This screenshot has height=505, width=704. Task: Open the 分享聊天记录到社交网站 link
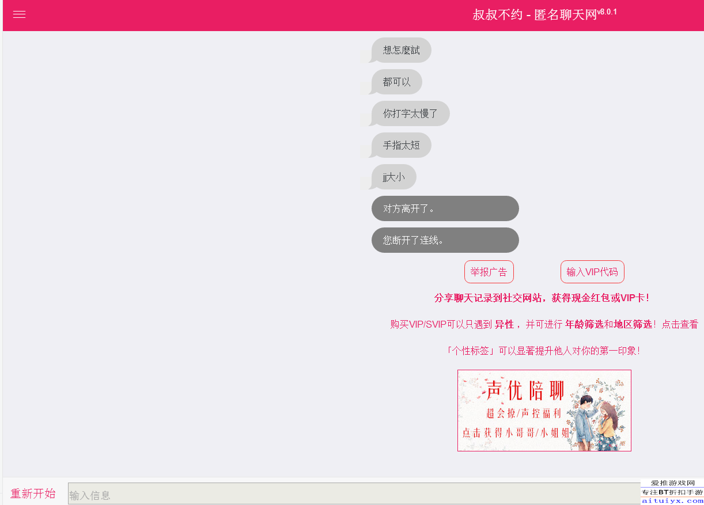click(542, 298)
